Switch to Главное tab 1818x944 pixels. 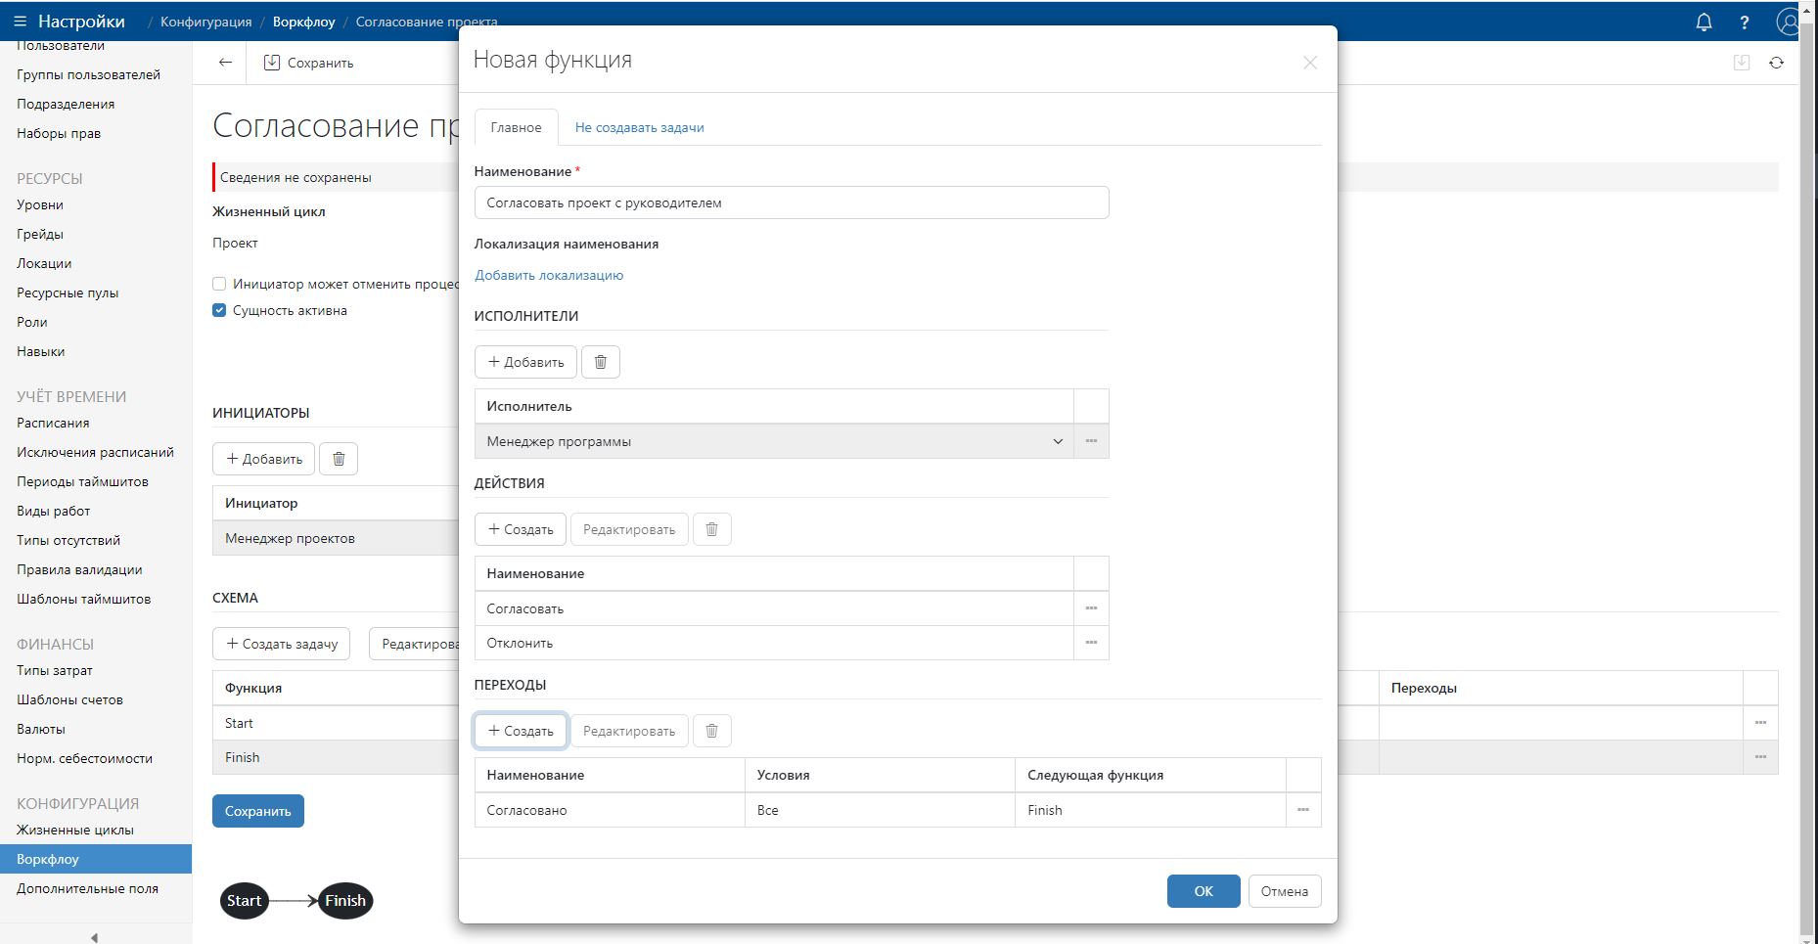click(516, 127)
